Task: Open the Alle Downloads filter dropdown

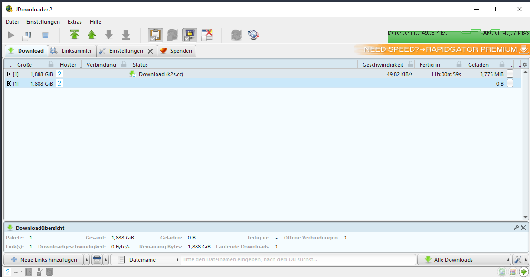Action: point(464,260)
